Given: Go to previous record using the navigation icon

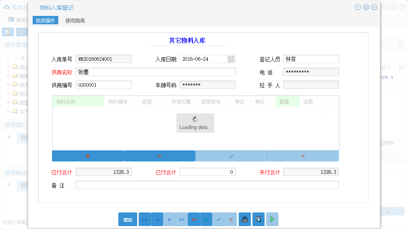Looking at the screenshot, I should click(157, 219).
